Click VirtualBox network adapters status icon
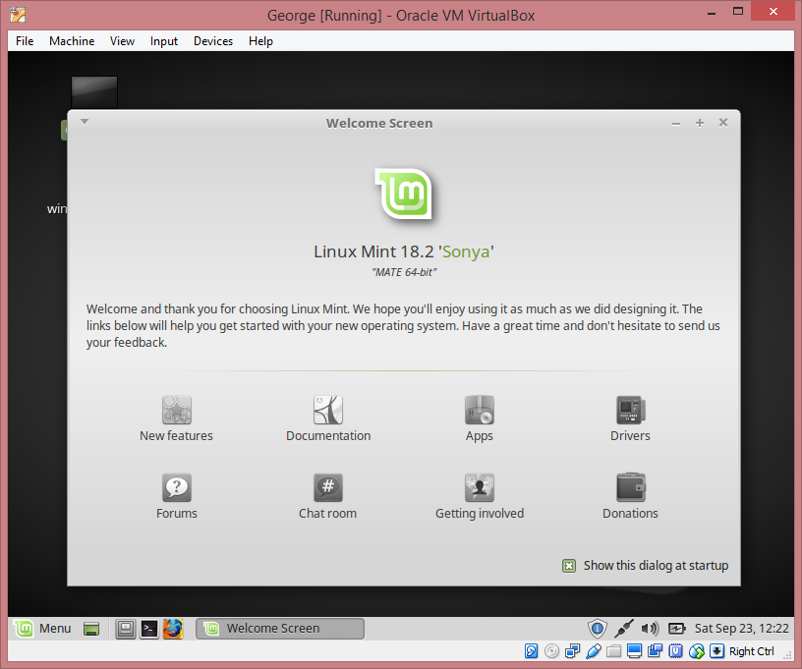The image size is (802, 669). tap(572, 651)
